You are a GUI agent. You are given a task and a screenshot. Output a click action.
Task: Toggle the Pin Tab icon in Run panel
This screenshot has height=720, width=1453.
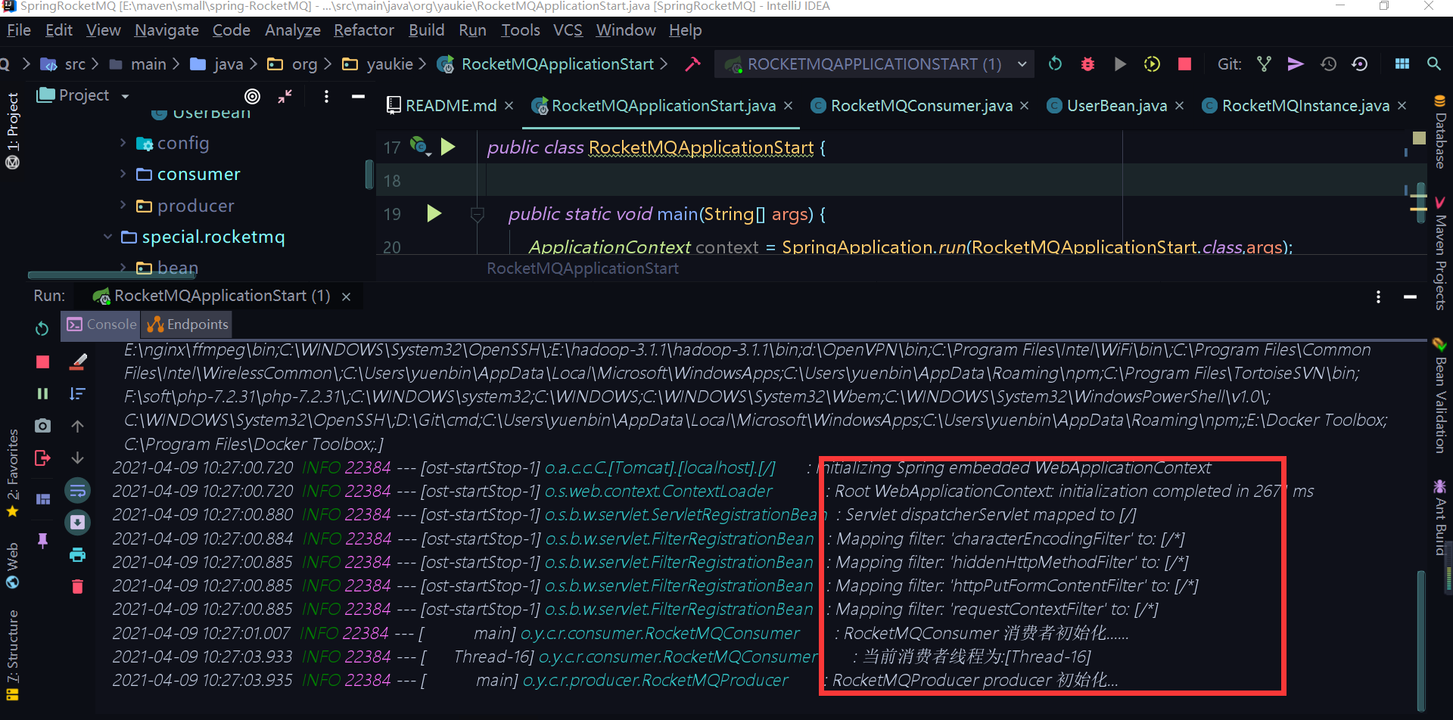click(x=42, y=540)
